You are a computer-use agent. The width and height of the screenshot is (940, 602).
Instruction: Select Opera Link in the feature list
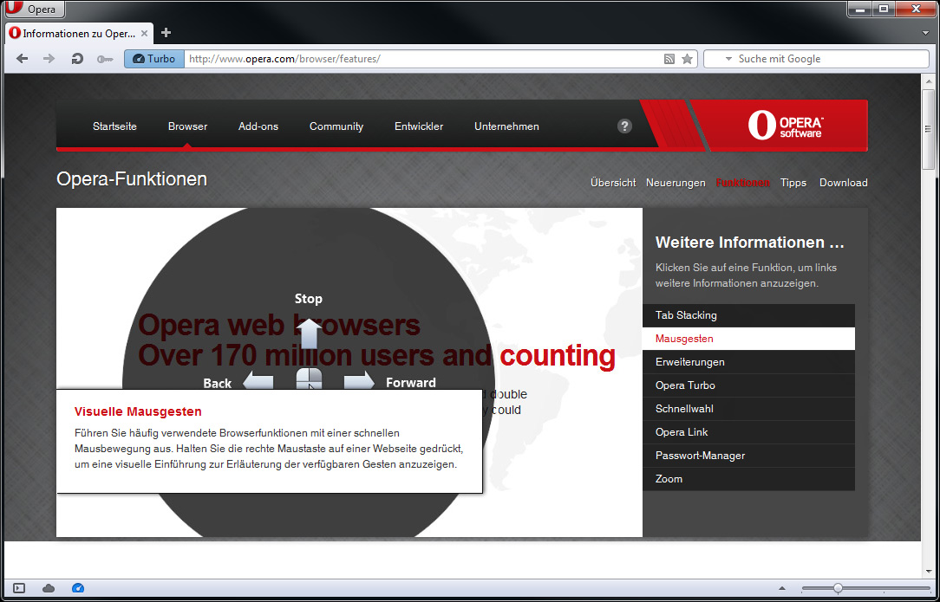coord(748,432)
